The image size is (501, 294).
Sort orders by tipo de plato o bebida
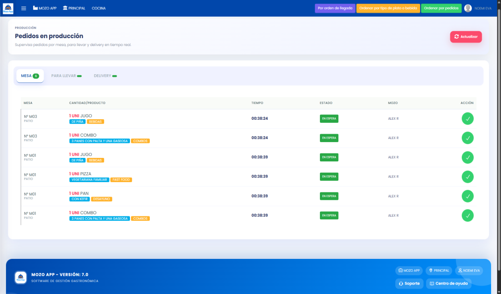point(388,8)
